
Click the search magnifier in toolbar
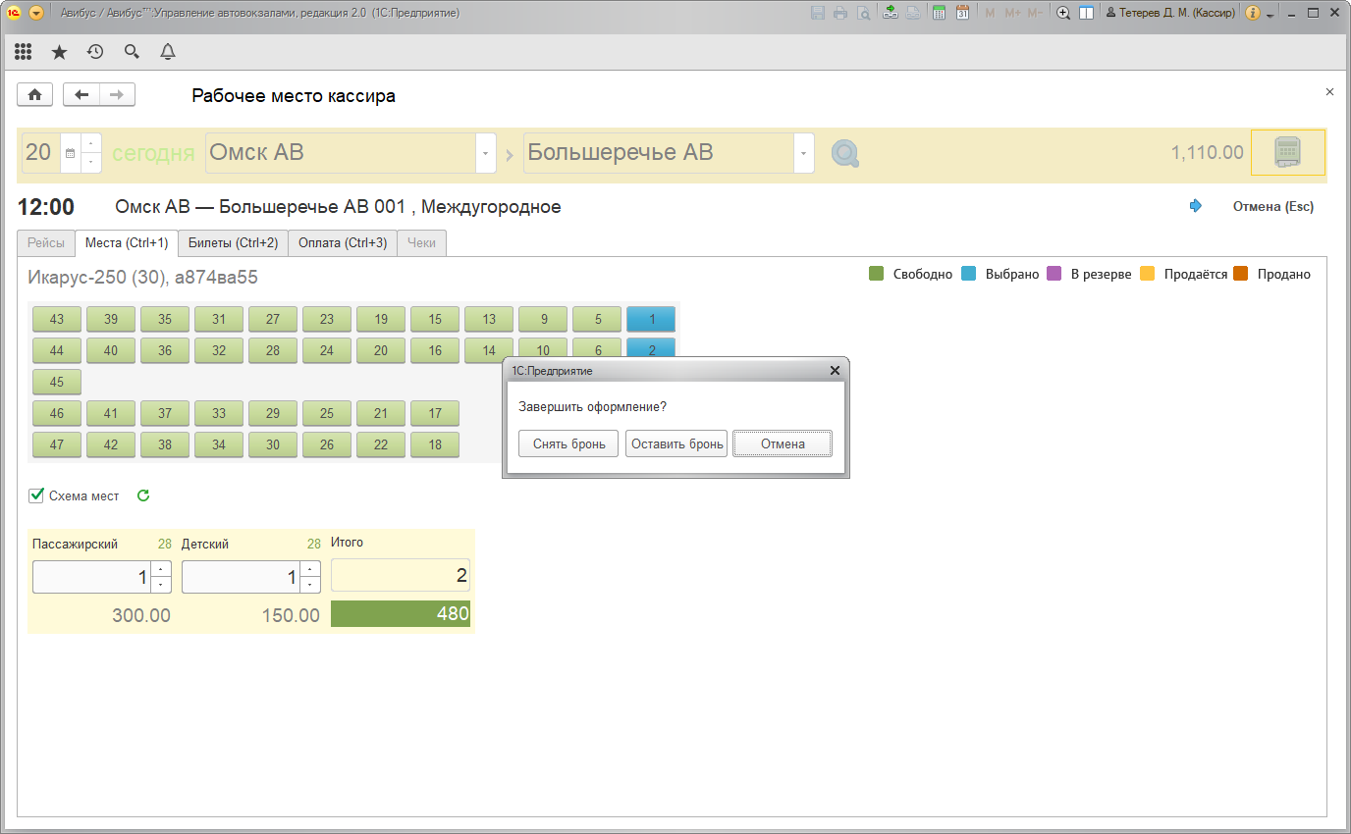[132, 52]
